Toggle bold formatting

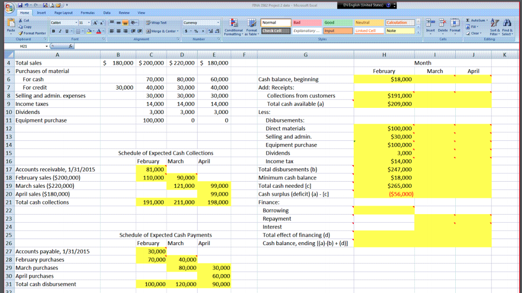coord(53,31)
